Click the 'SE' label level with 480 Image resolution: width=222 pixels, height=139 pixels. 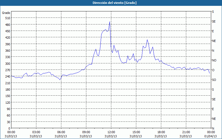pos(214,21)
